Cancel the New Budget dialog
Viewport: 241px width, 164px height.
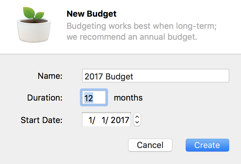coord(150,145)
